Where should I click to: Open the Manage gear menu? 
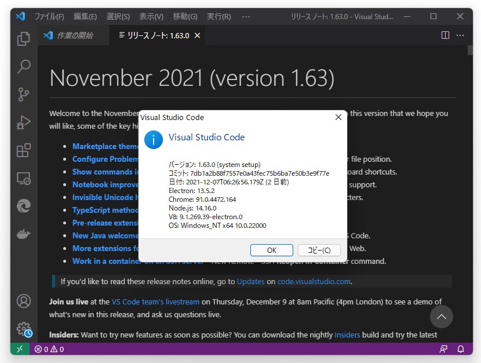point(23,328)
